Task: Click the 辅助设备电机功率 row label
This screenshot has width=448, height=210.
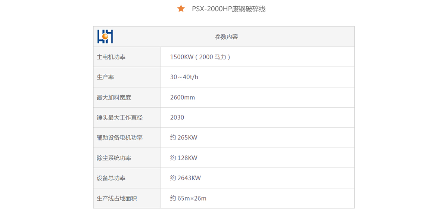Action: point(119,138)
